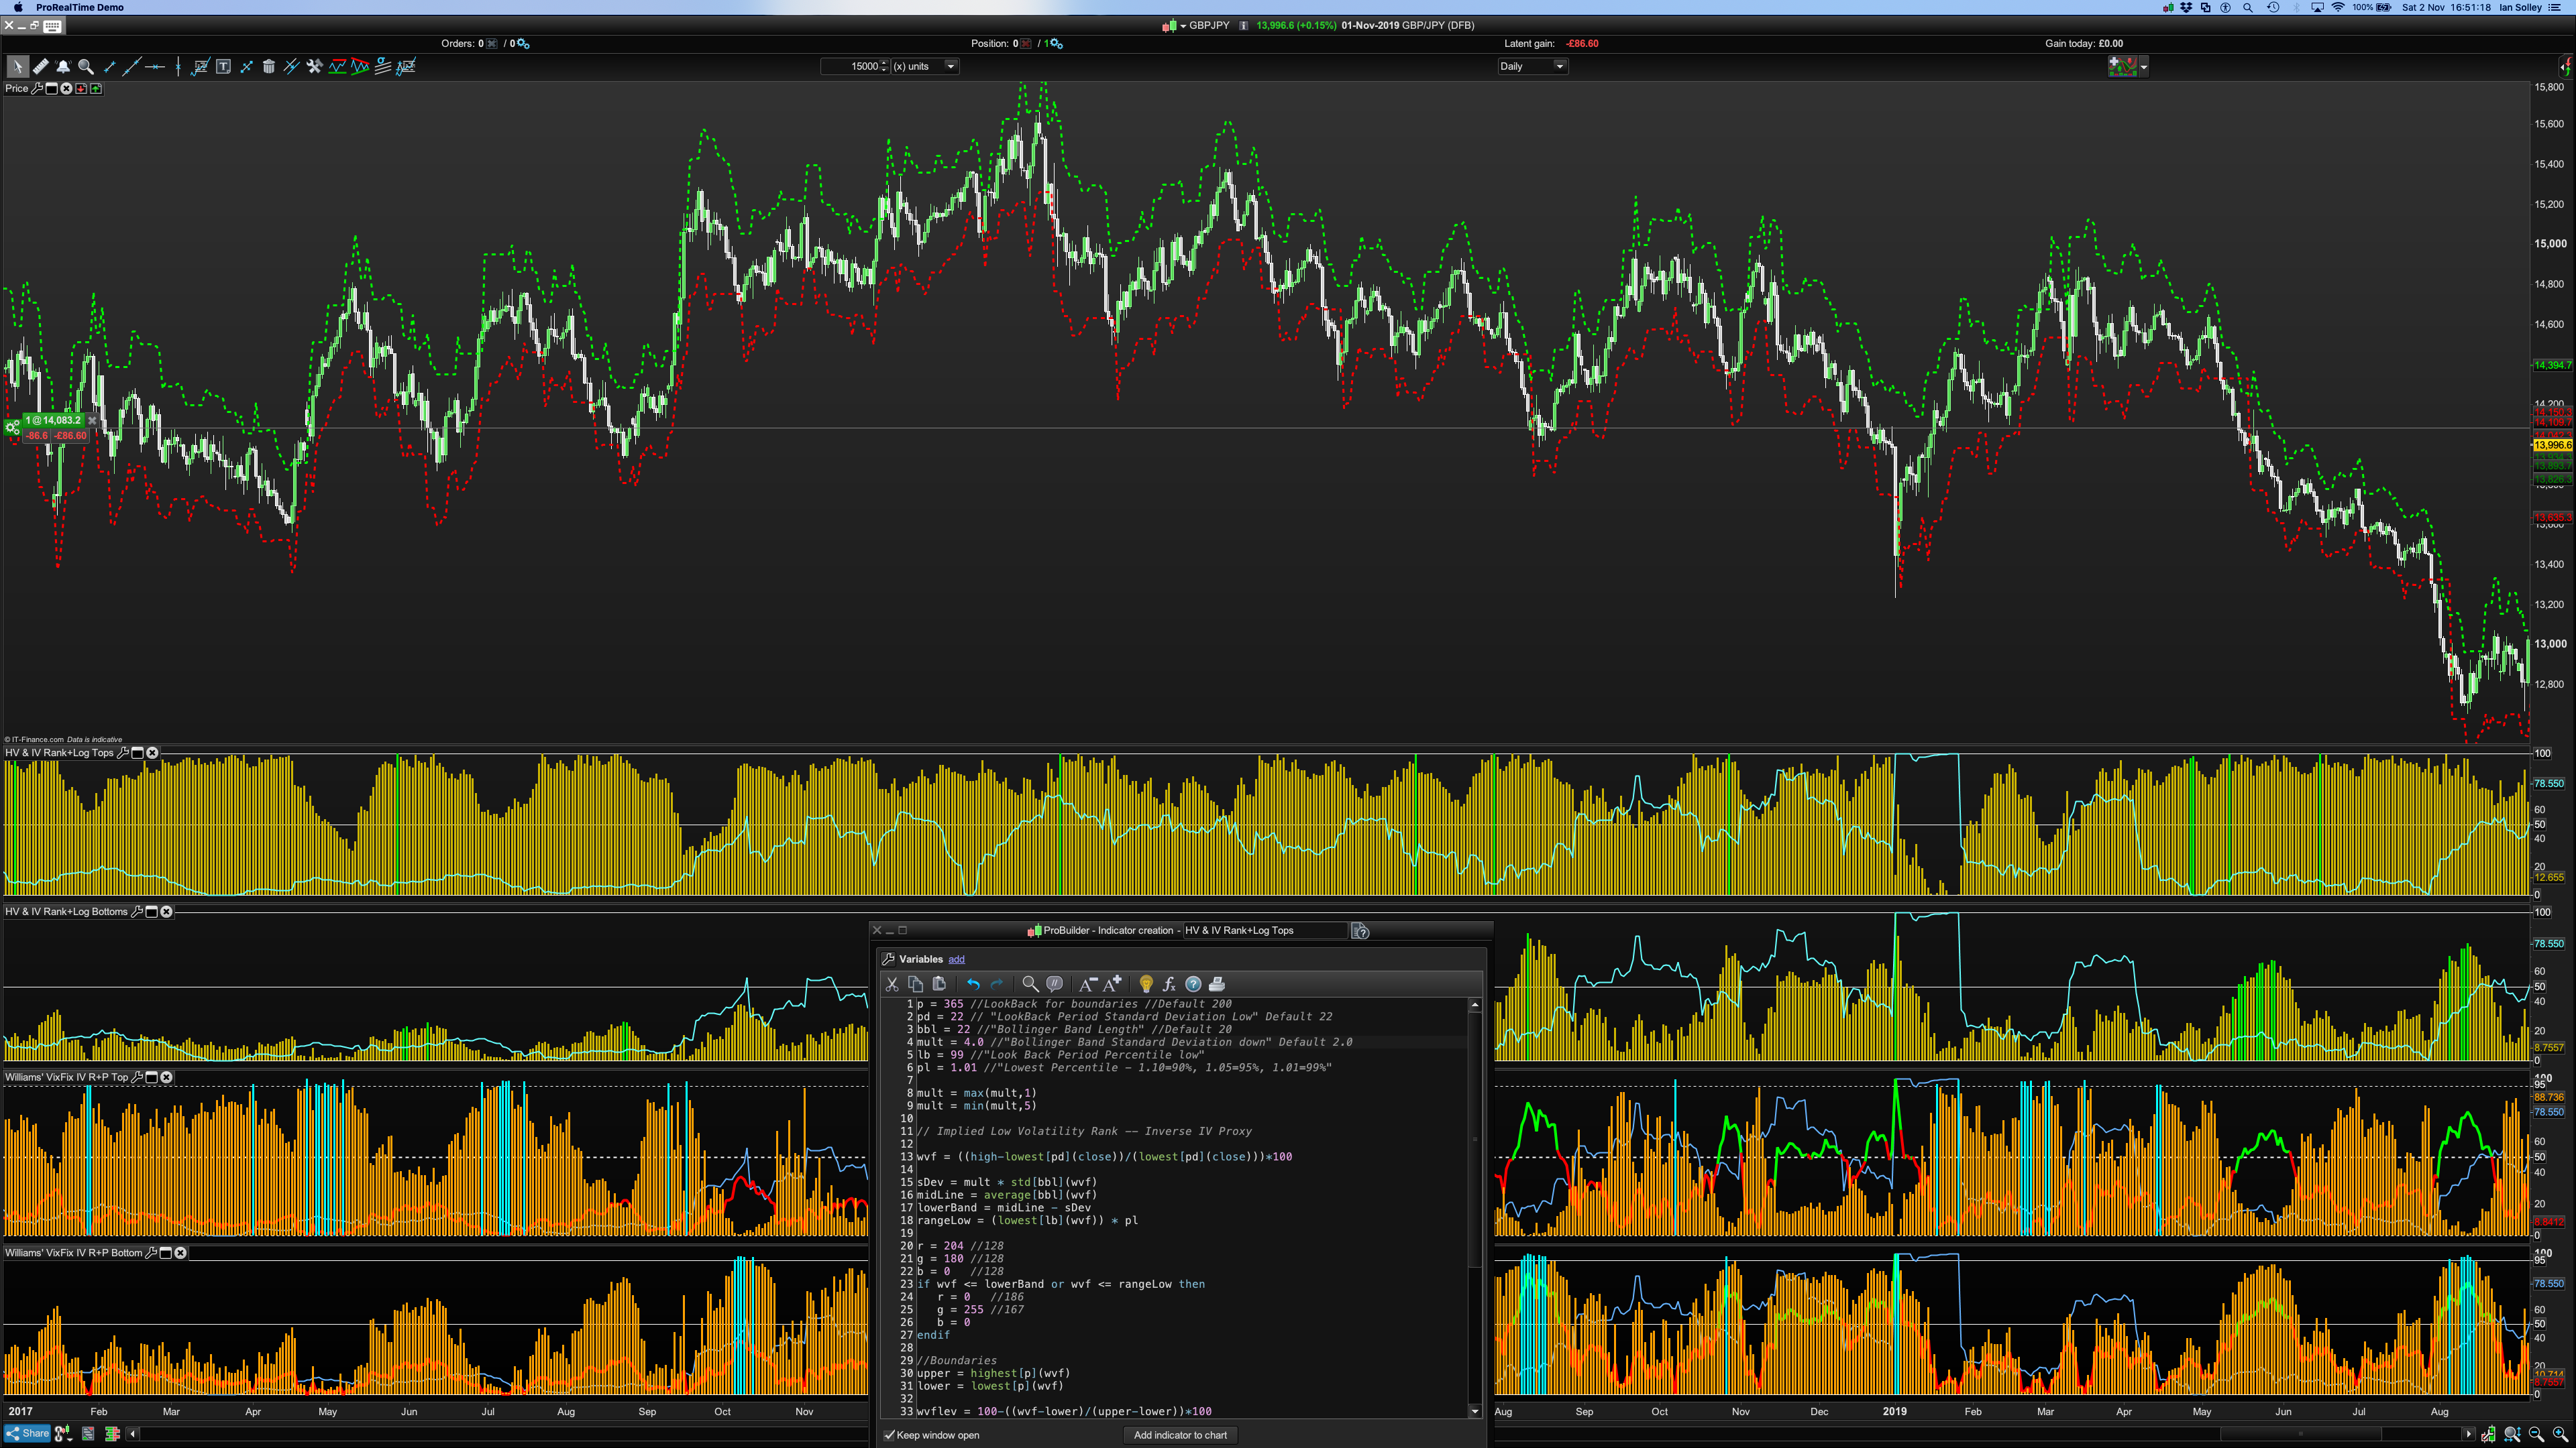Select the text annotation tool
Screen dimensions: 2576x1448
click(223, 67)
